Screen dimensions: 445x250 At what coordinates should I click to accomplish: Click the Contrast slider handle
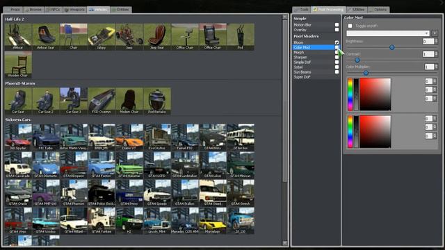tap(357, 60)
